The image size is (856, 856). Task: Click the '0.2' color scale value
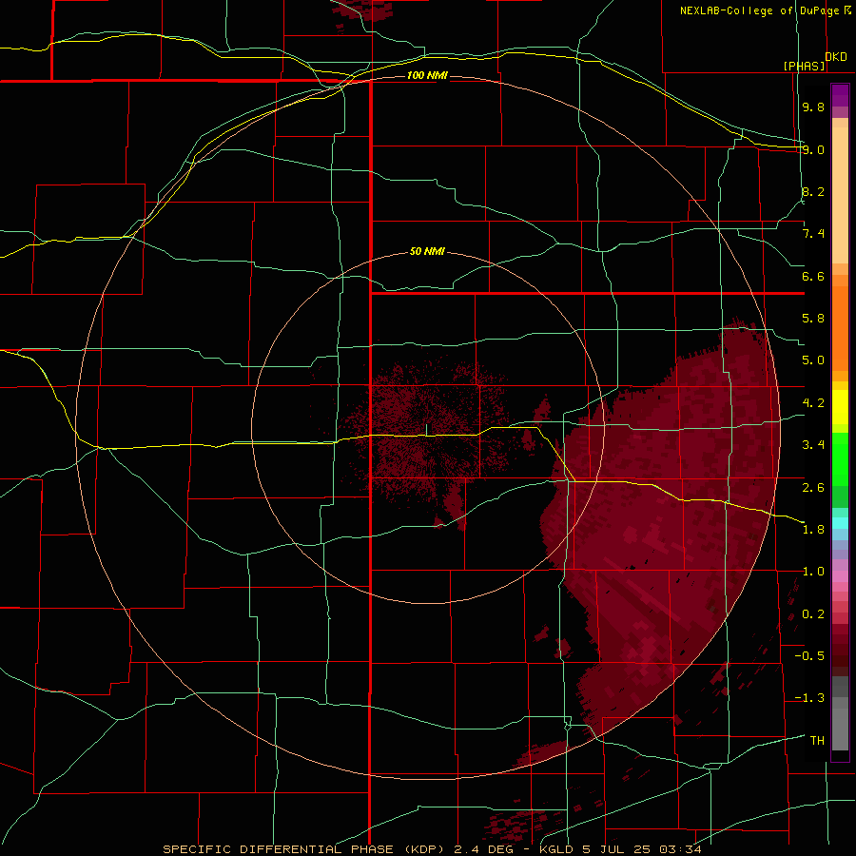[x=813, y=614]
